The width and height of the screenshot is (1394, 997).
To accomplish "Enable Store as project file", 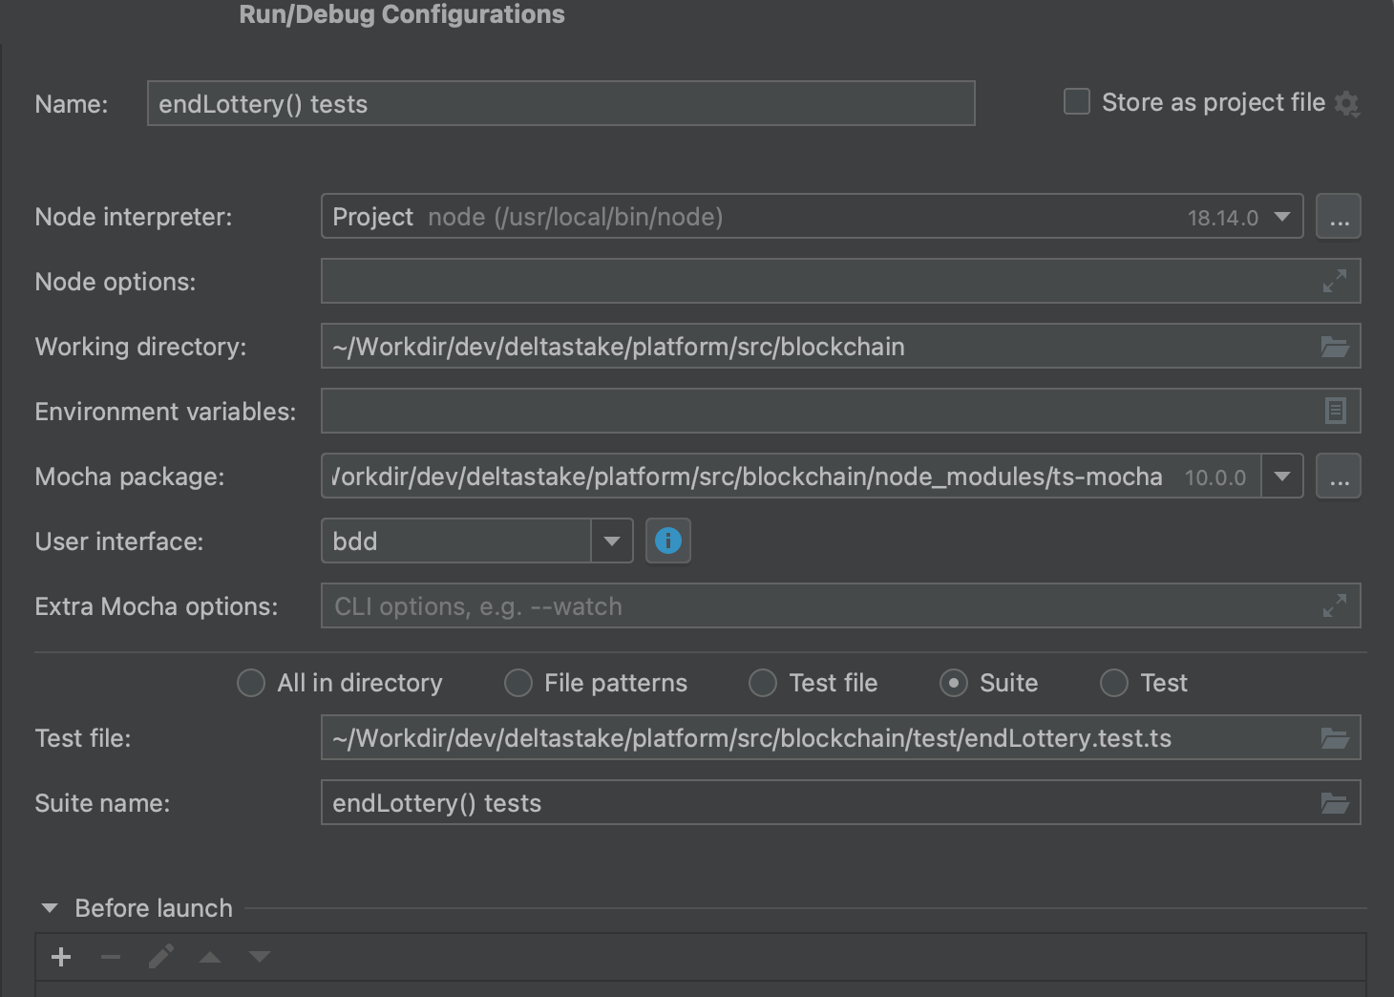I will [x=1076, y=101].
